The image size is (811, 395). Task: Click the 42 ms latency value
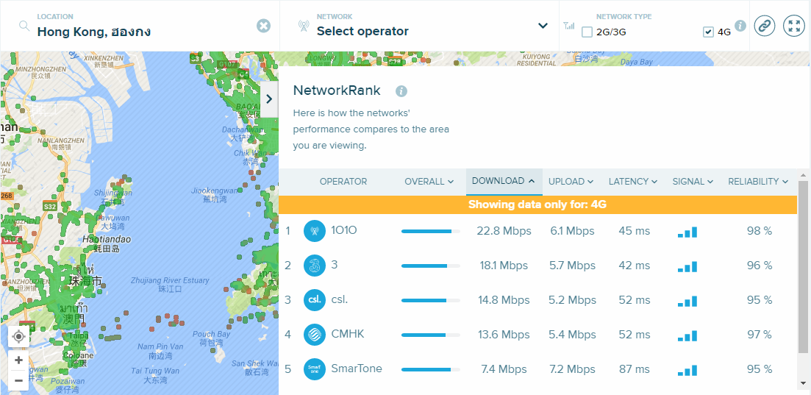[634, 266]
